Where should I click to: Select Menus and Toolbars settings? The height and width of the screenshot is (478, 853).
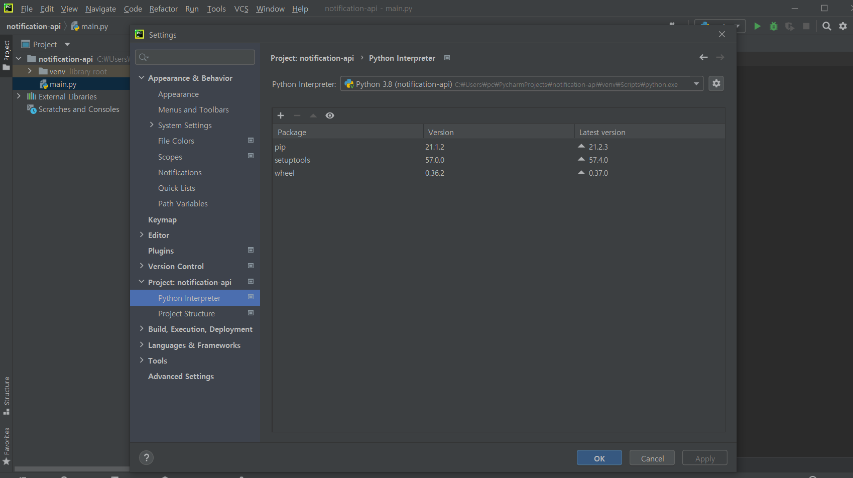pyautogui.click(x=193, y=110)
